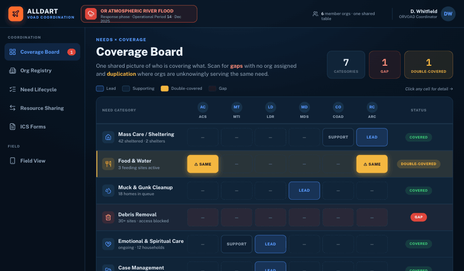Click the red notification badge on Coverage Board
The image size is (464, 271).
coord(71,52)
